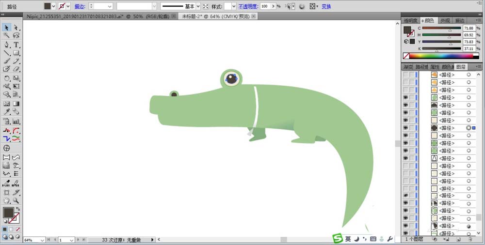Show the topmost hidden path layer
The width and height of the screenshot is (485, 245).
406,75
